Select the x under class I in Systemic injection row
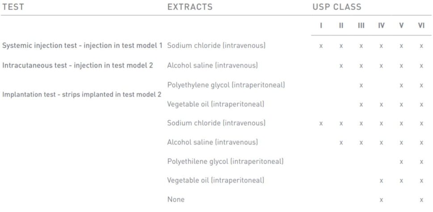 coord(321,46)
